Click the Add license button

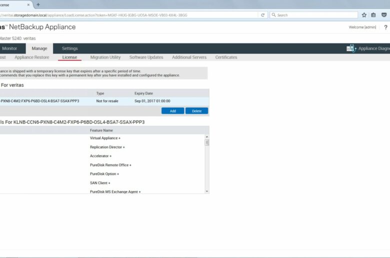[x=173, y=111]
